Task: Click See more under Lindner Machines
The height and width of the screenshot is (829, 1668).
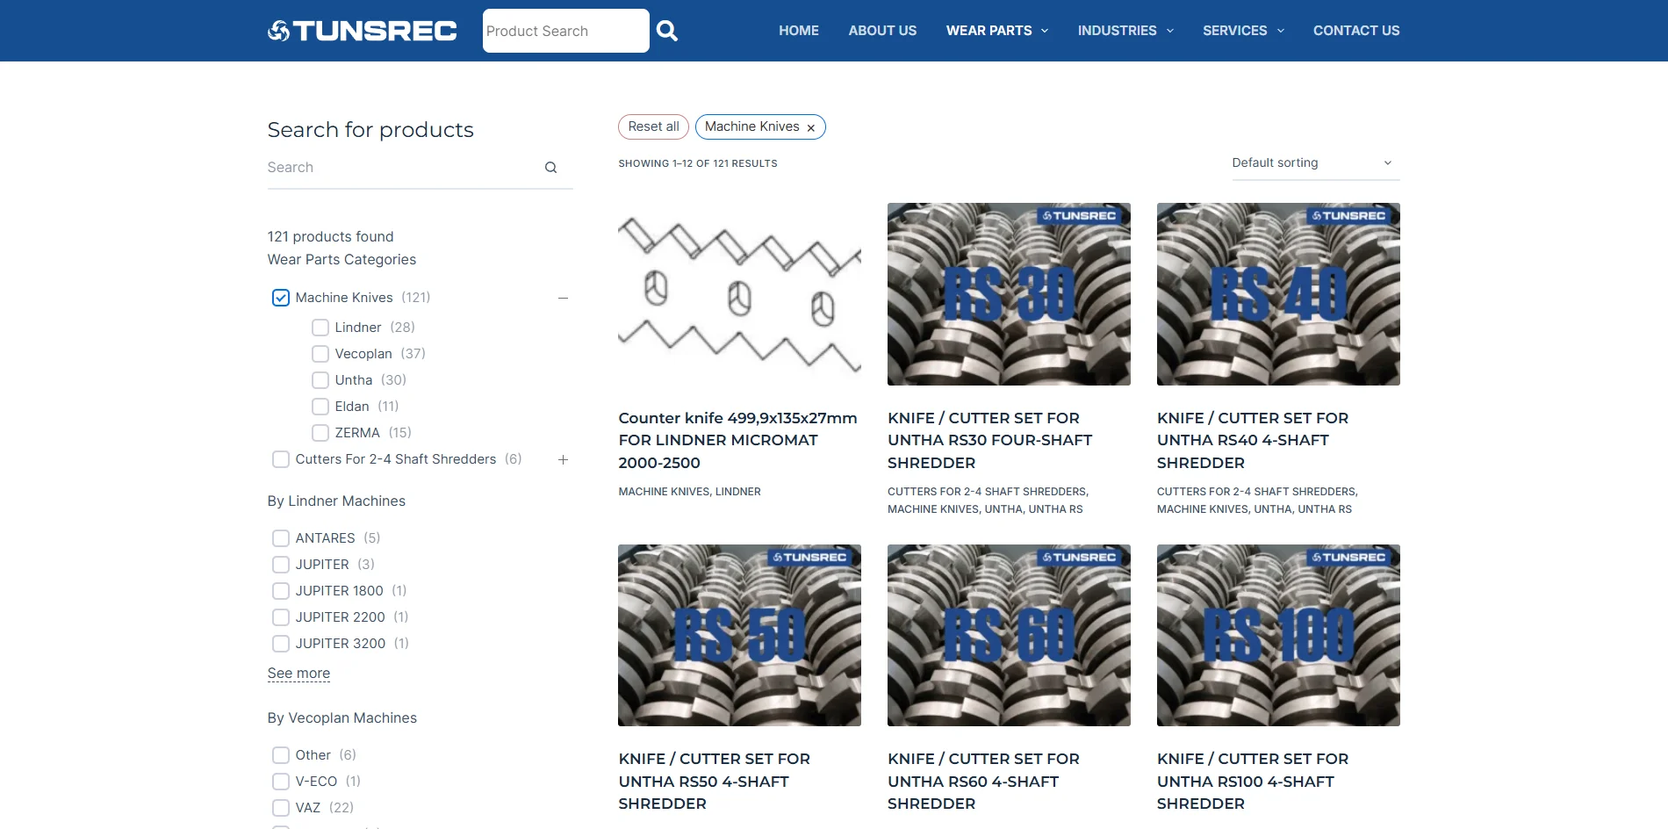Action: click(298, 674)
